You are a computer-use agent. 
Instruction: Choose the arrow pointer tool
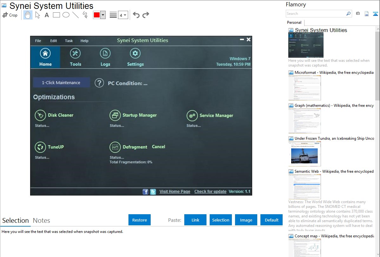tap(37, 15)
